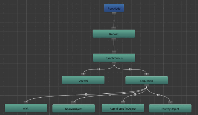Click the input port above DestroyObject
Screen dimensions: 198x115
(170, 103)
